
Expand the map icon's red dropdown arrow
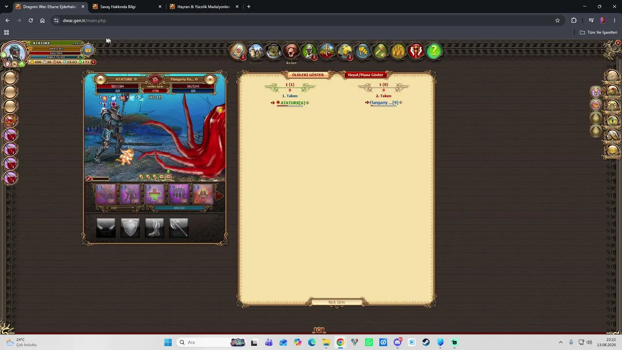point(243,57)
